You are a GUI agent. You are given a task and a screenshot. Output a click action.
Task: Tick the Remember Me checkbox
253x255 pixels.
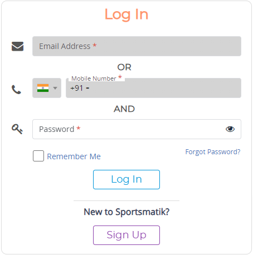coord(38,156)
